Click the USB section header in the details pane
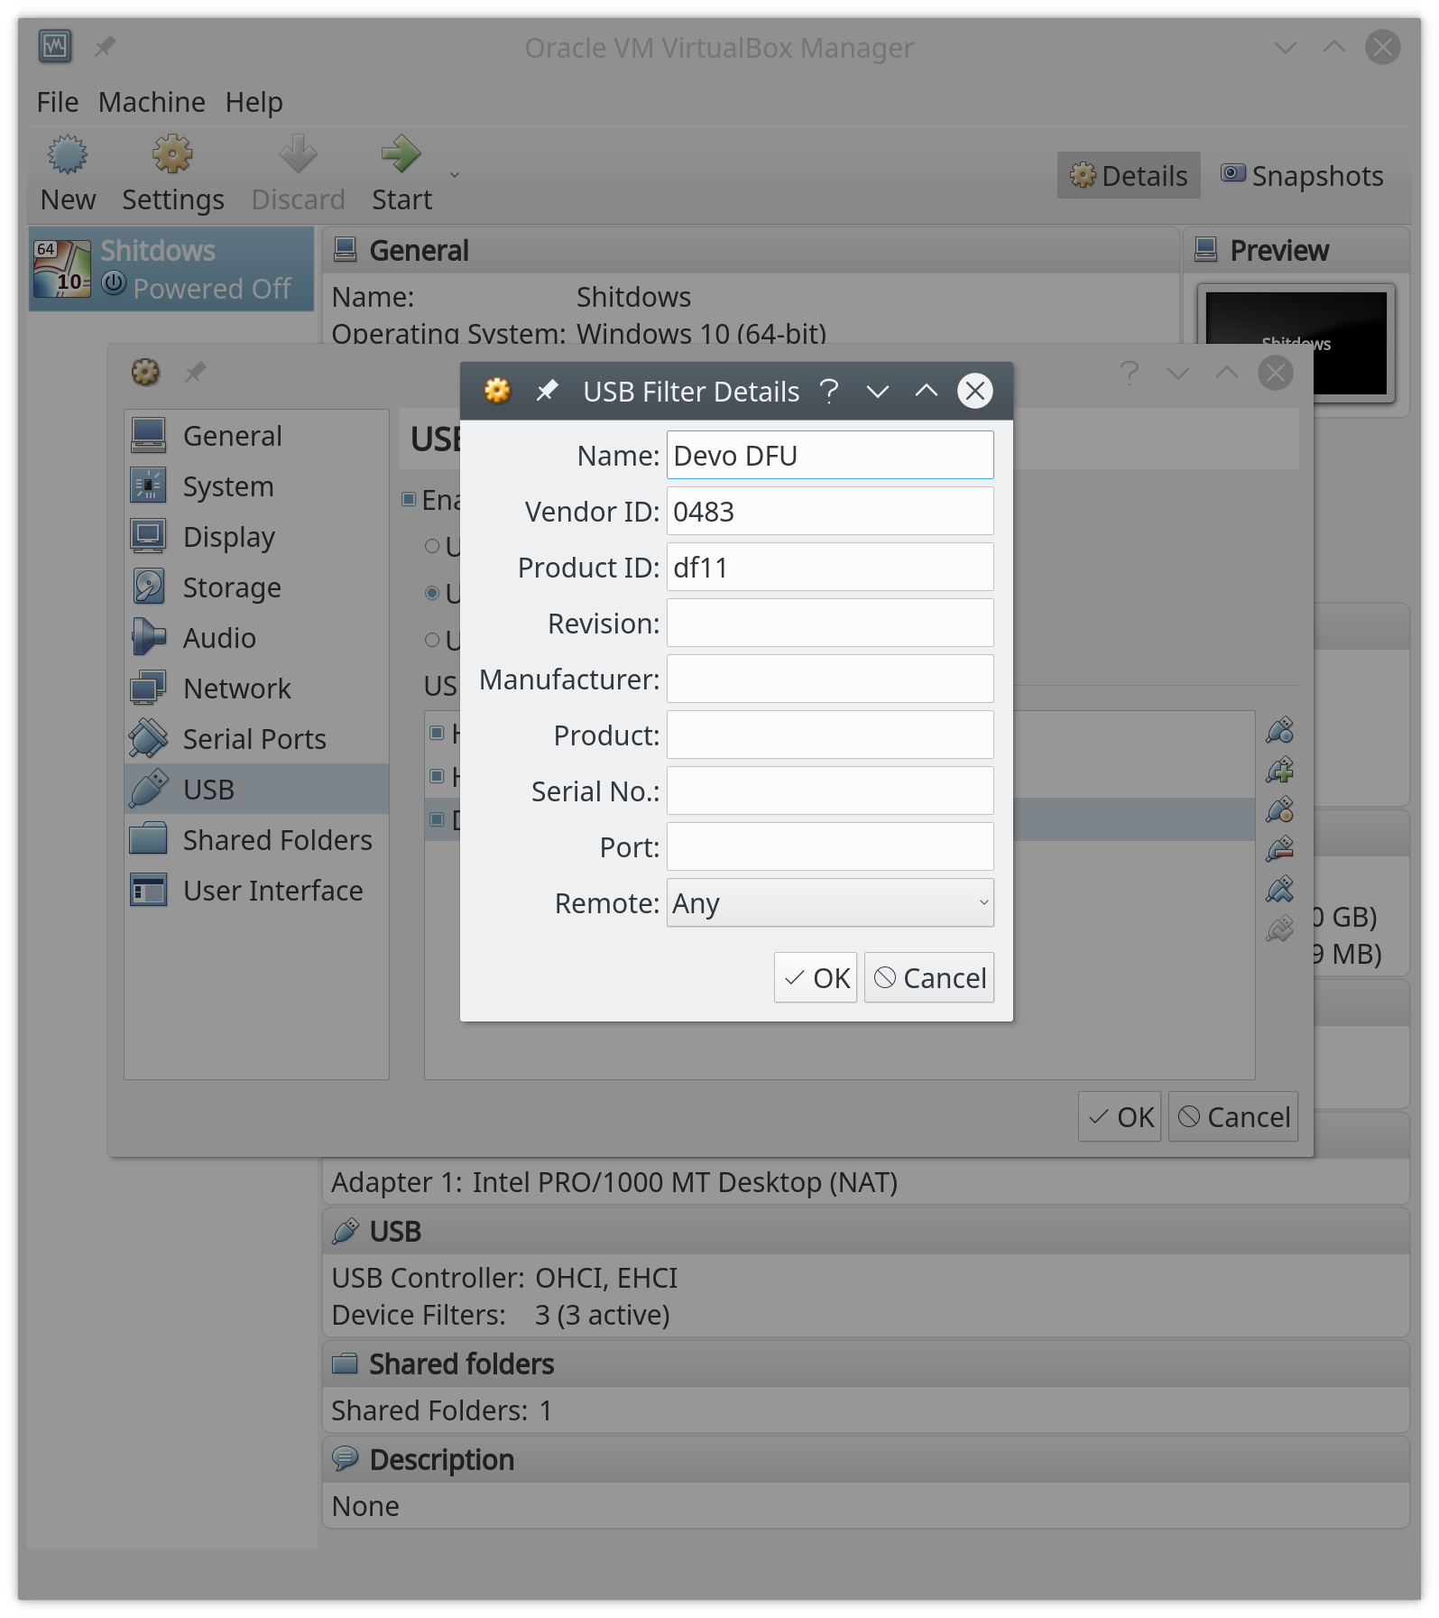This screenshot has width=1439, height=1618. 866,1231
